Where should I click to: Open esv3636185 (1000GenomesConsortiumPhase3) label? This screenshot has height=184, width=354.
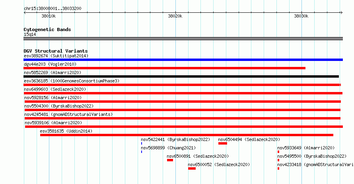tap(72, 81)
